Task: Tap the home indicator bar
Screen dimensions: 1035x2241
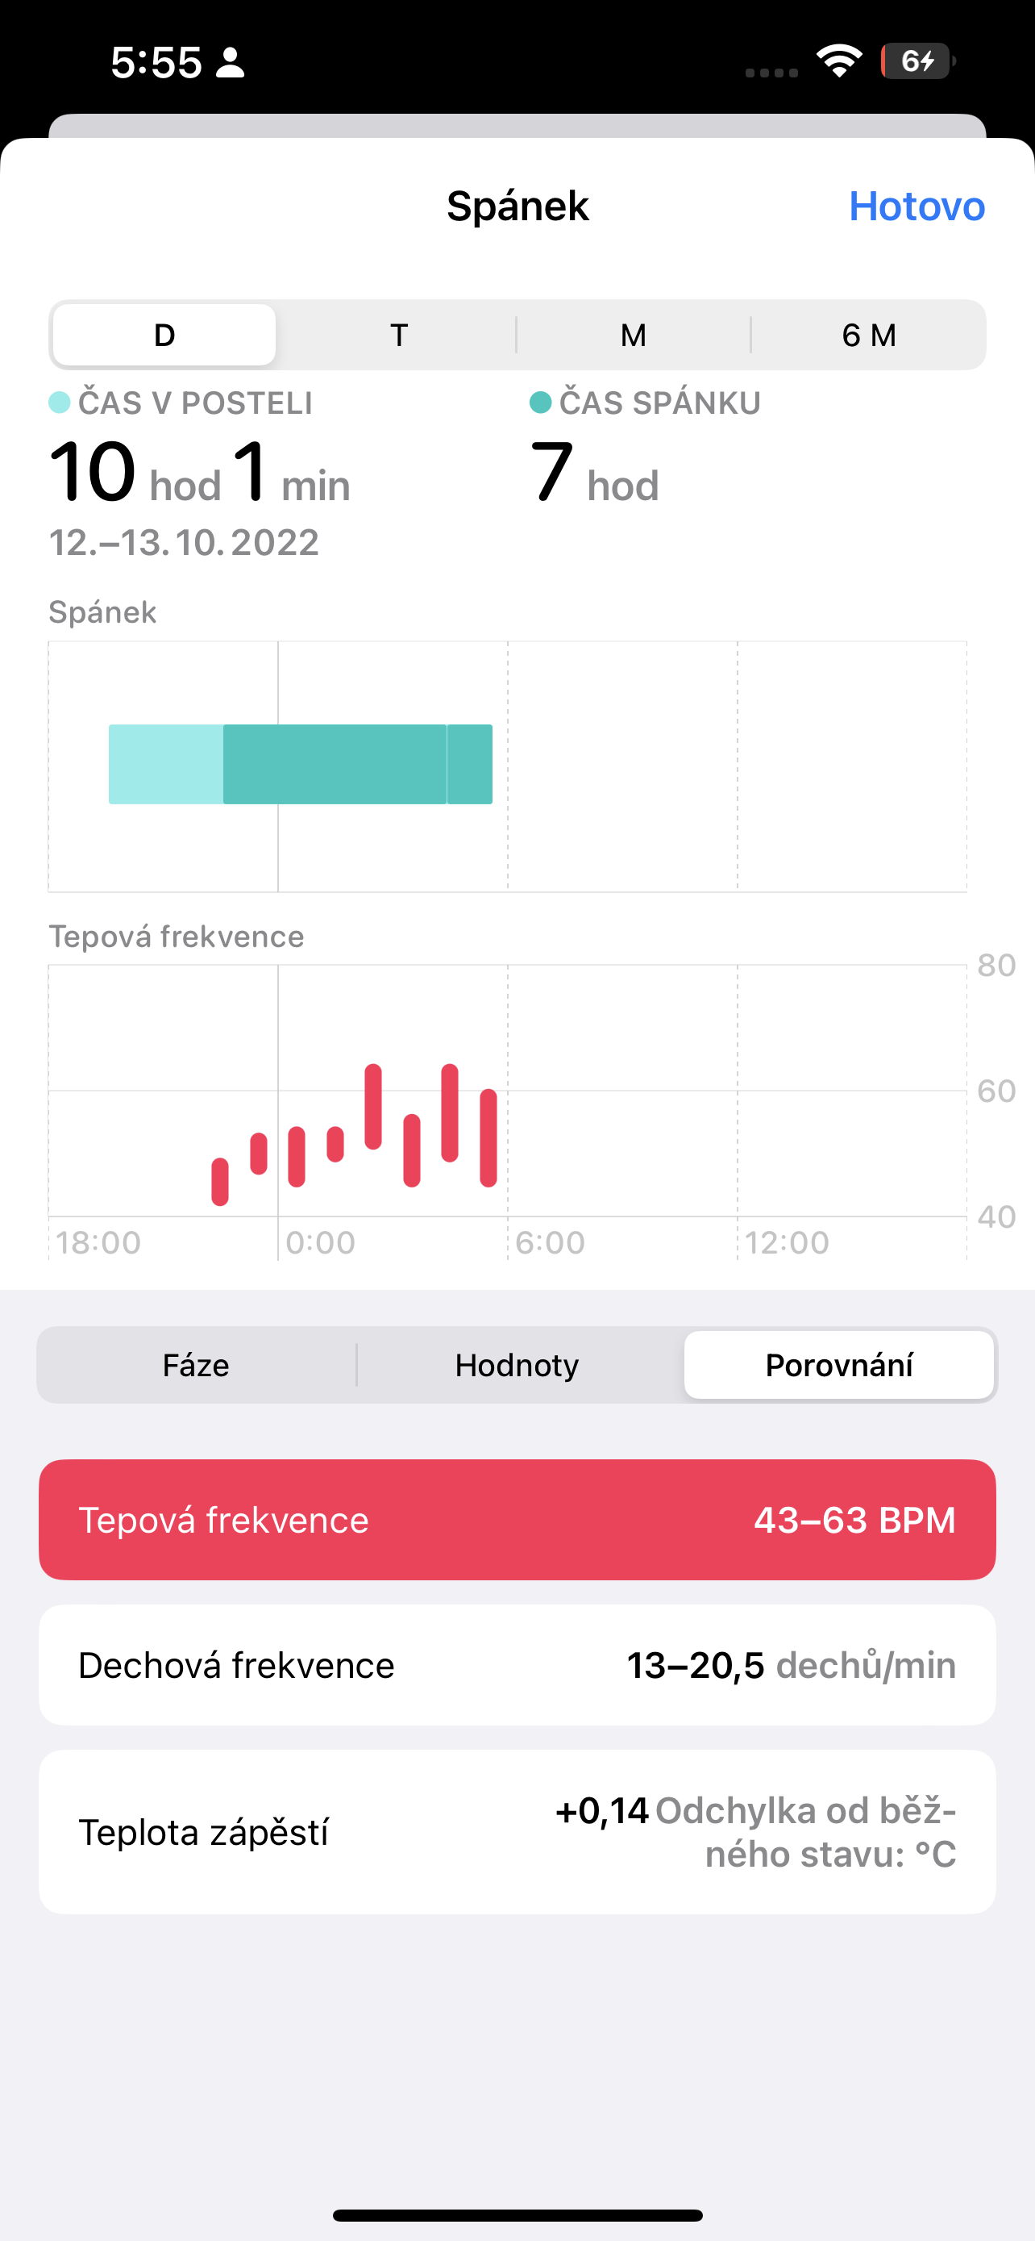Action: point(517,2215)
